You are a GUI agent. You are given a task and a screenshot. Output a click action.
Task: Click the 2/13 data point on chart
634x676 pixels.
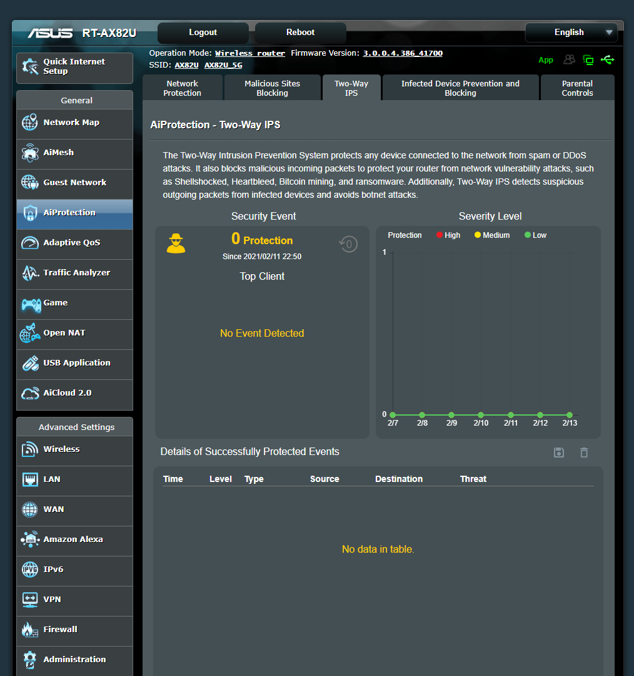click(x=570, y=415)
